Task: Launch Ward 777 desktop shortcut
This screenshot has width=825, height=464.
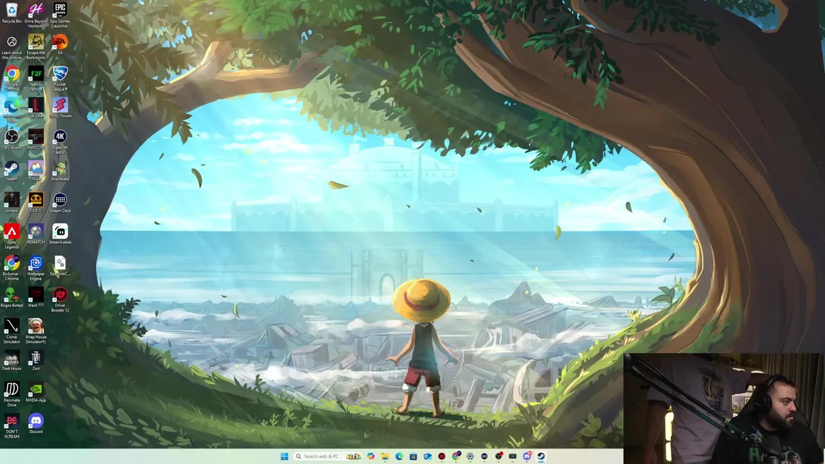Action: 36,297
